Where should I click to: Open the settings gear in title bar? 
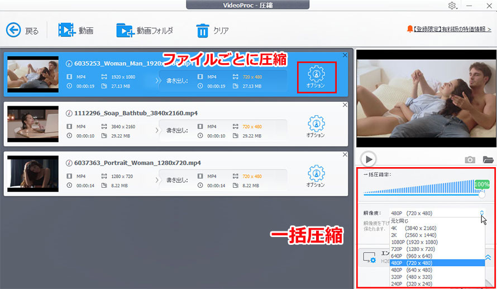click(x=452, y=6)
